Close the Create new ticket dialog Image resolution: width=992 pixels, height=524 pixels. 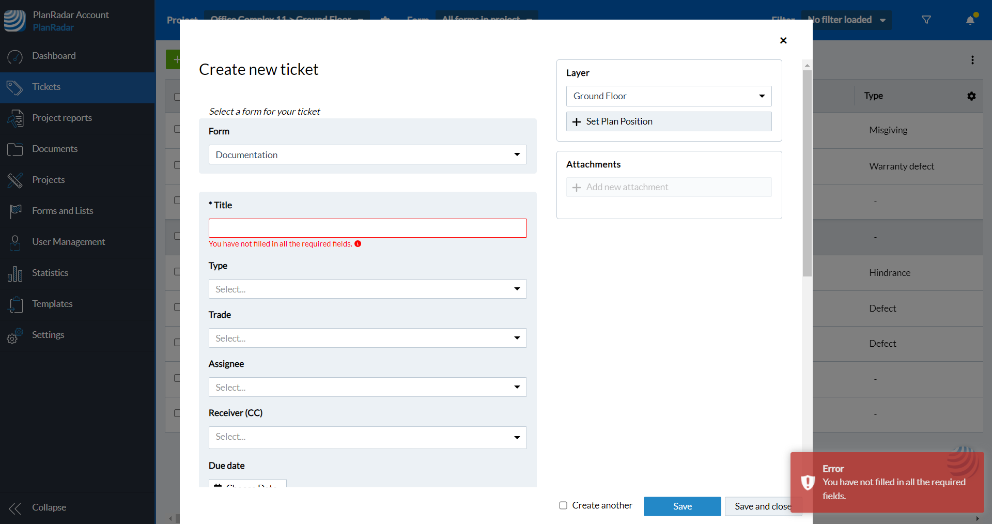pos(783,40)
